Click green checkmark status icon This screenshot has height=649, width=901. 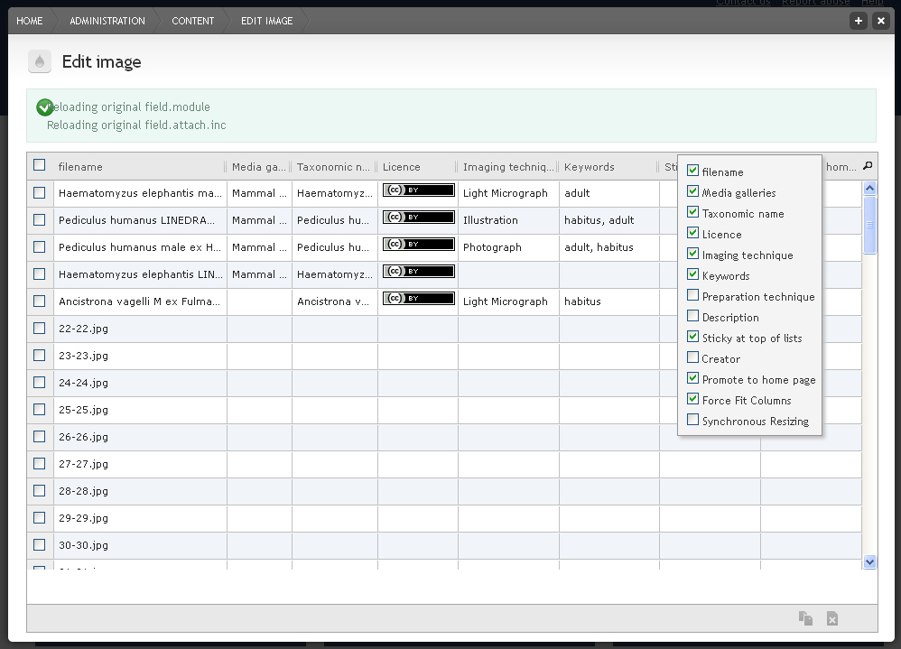(44, 107)
